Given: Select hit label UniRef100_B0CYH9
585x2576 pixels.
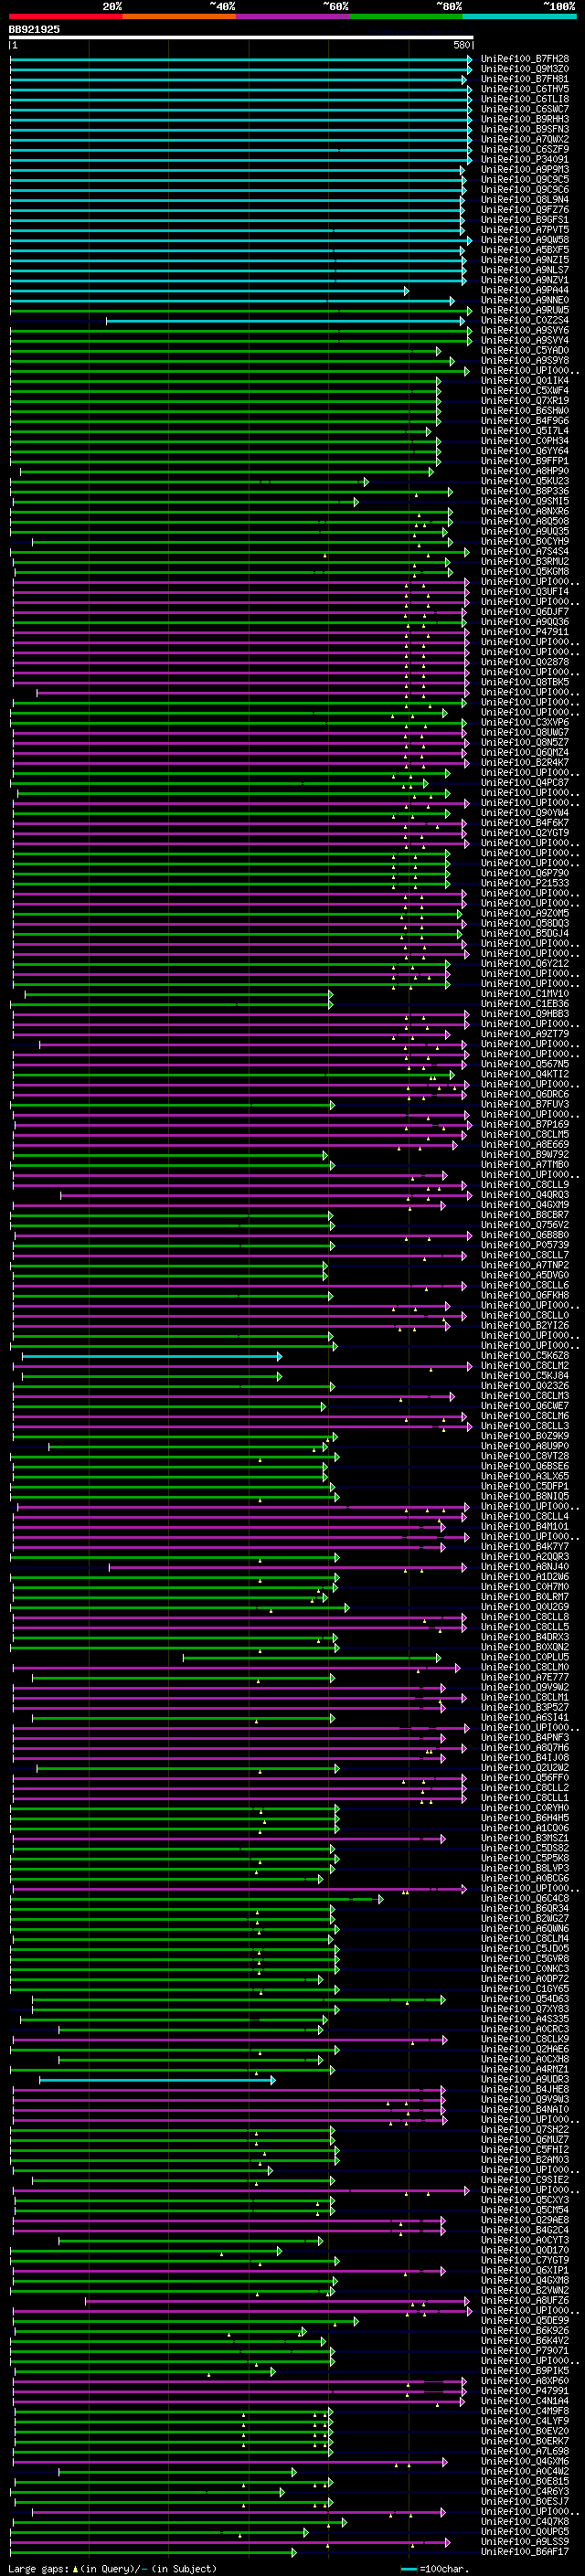Looking at the screenshot, I should [525, 541].
